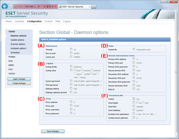Enable the Syslog facility checkbox
The width and height of the screenshot is (179, 139).
(71, 66)
